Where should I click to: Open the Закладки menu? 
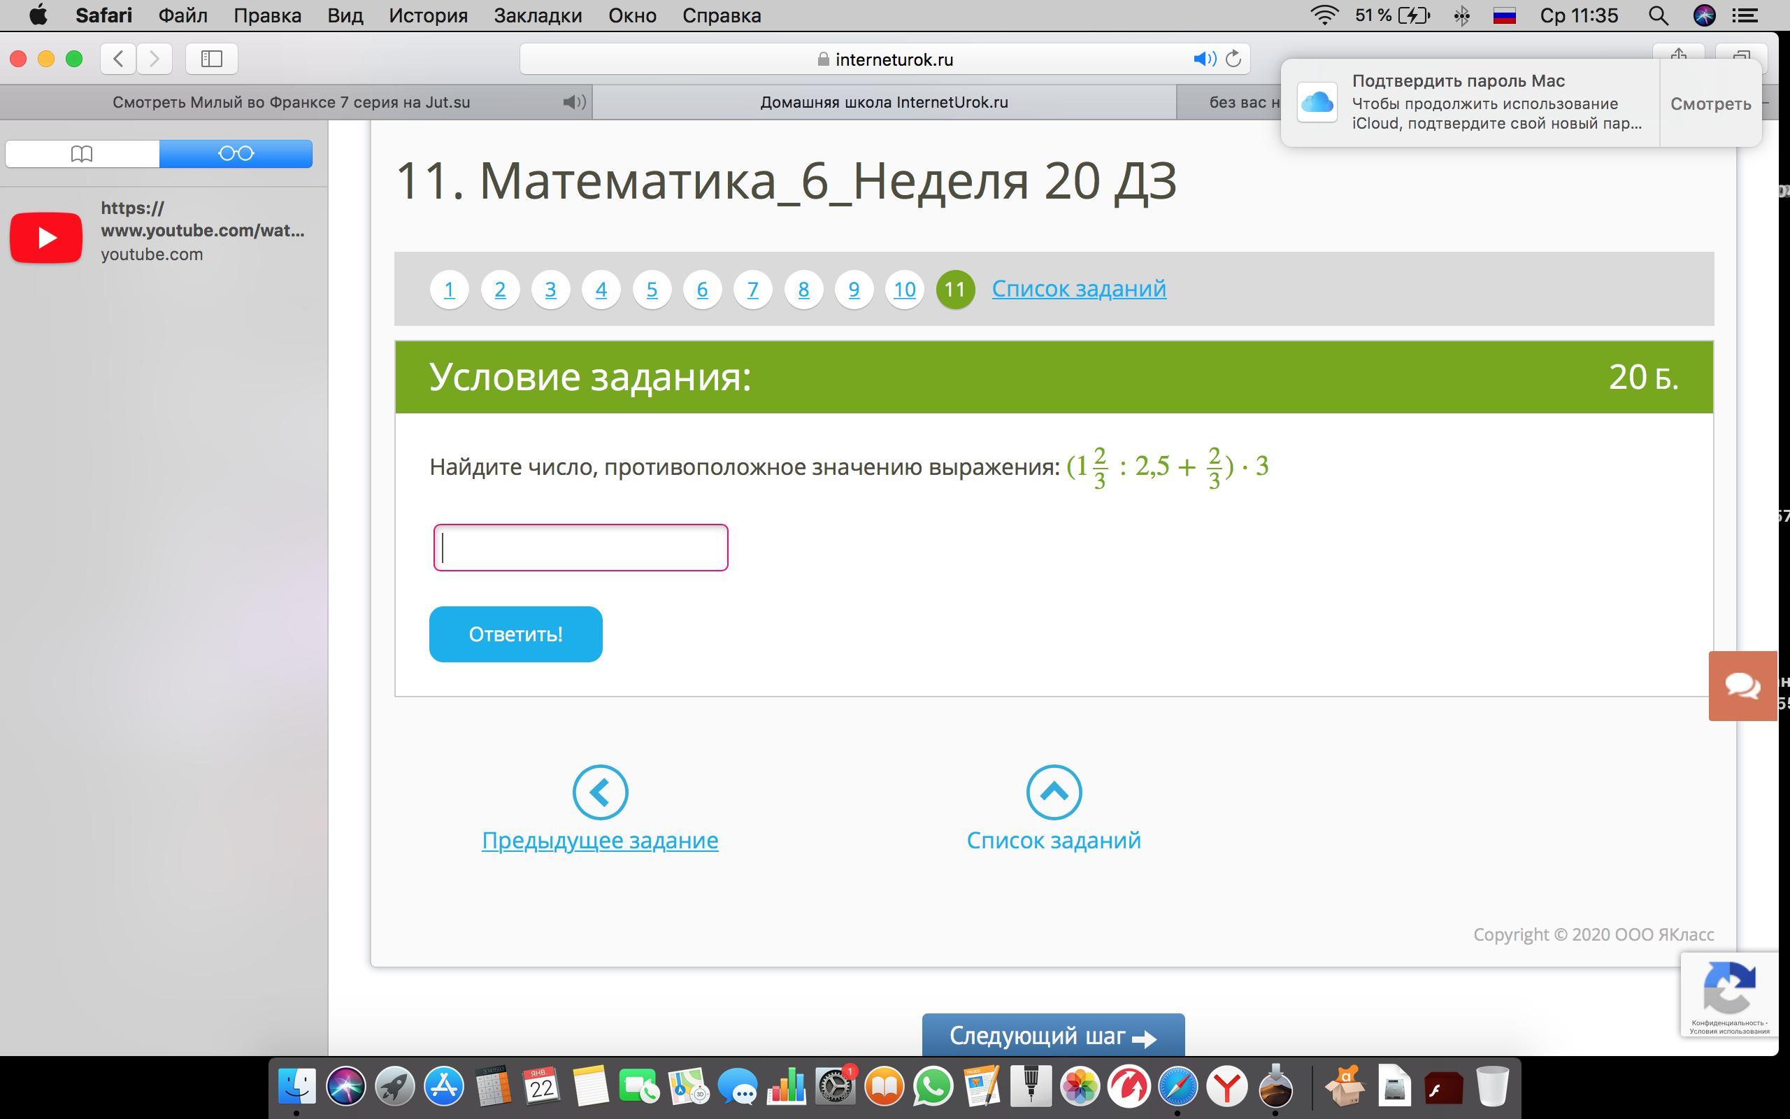pyautogui.click(x=538, y=15)
